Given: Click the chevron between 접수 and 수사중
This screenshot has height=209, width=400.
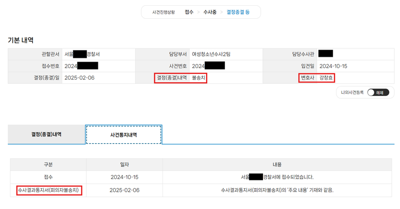Looking at the screenshot, I should coord(198,11).
